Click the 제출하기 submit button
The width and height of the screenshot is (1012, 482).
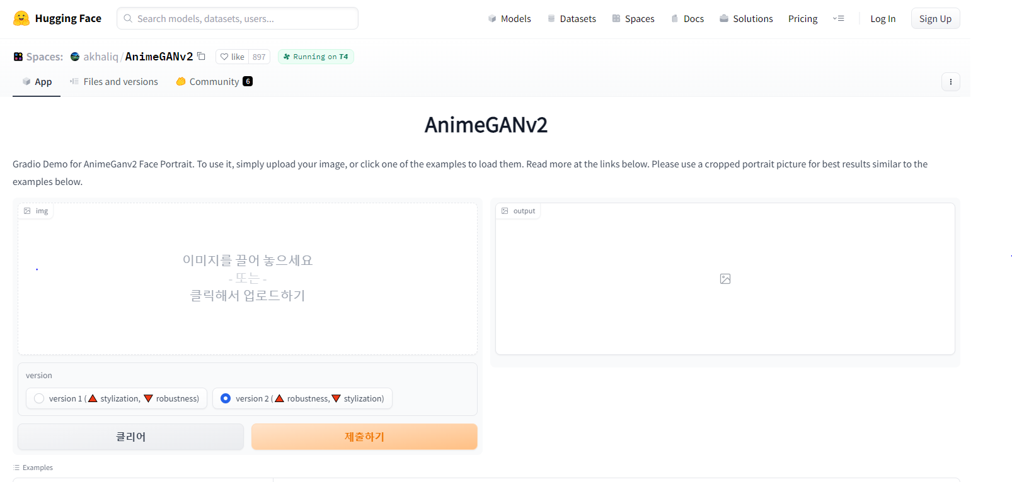coord(364,437)
